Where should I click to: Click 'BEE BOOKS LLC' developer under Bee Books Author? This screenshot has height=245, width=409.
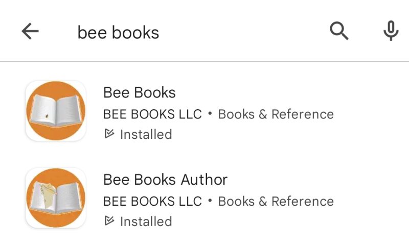coord(152,201)
